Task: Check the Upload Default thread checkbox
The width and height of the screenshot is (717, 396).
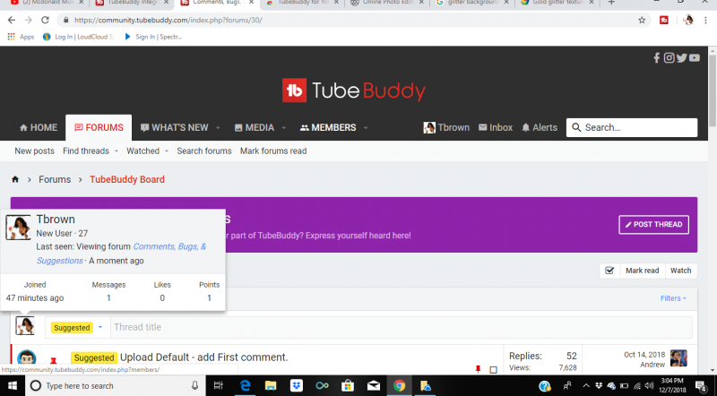Action: coord(493,369)
